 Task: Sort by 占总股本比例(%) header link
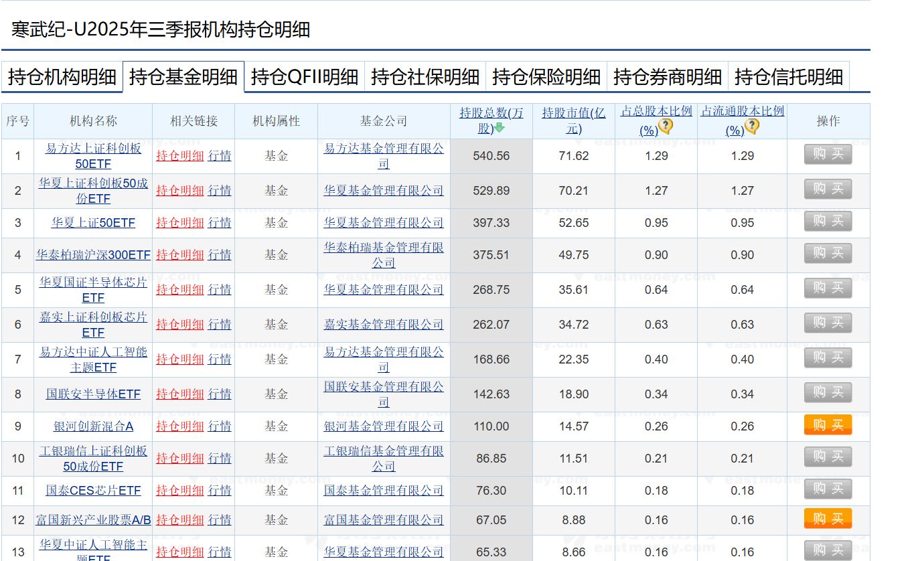click(x=656, y=121)
